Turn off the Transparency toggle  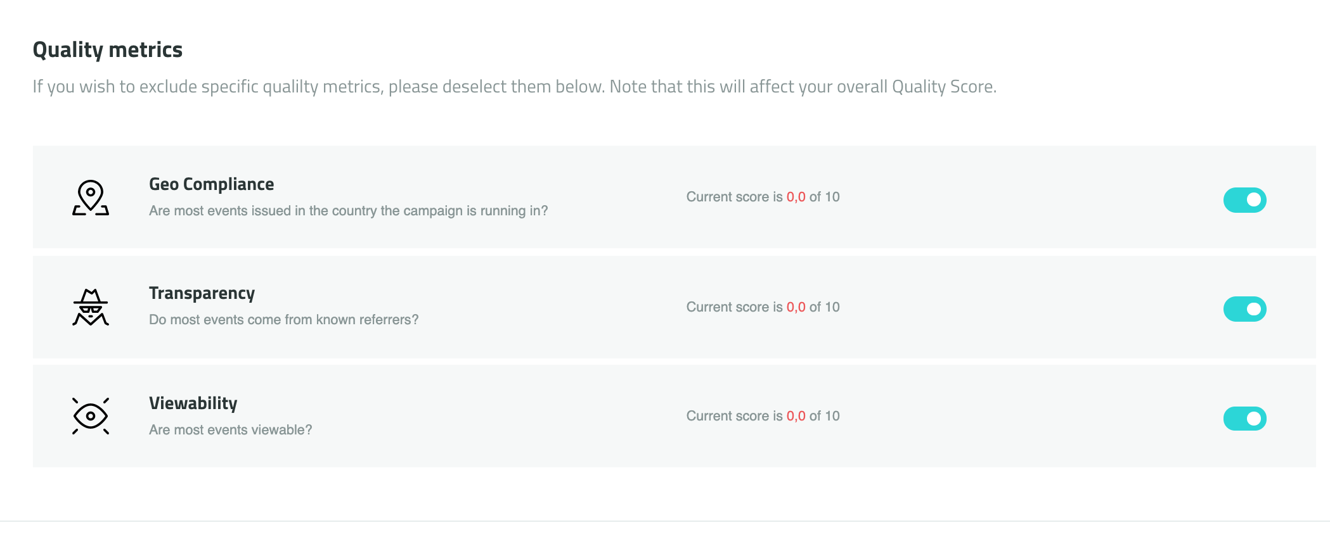pyautogui.click(x=1244, y=309)
